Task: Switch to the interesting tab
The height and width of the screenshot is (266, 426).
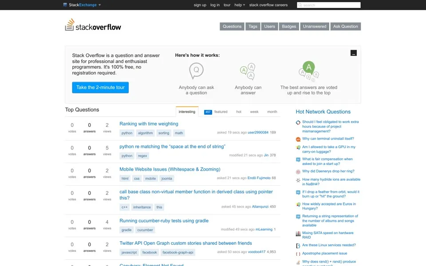Action: pos(187,112)
